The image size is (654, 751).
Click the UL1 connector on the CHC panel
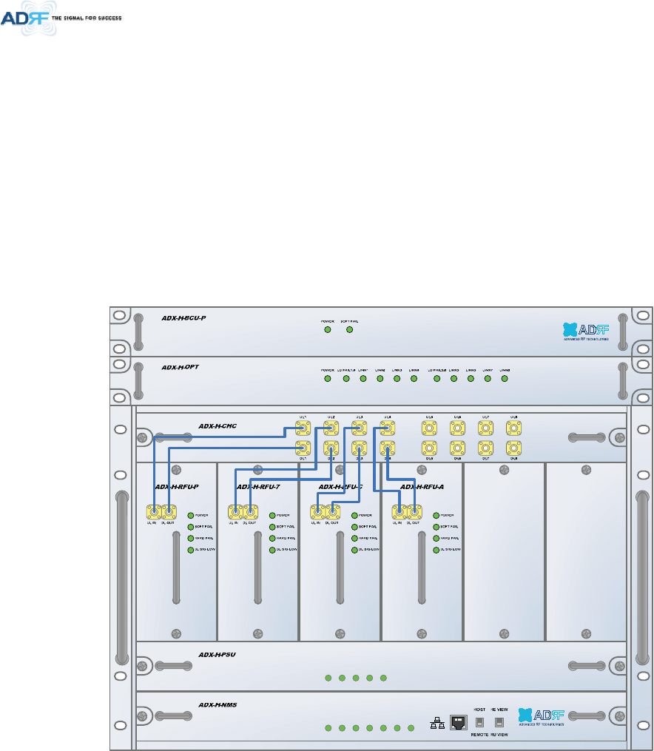point(303,428)
